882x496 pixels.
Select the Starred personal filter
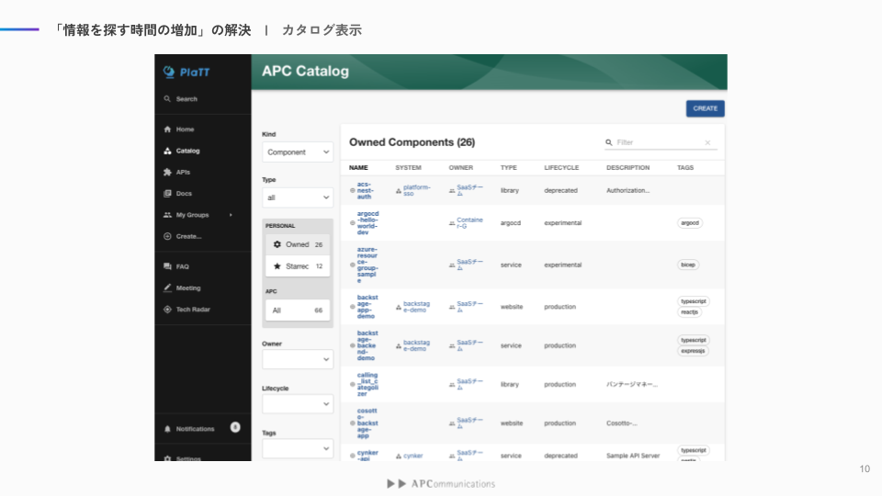(298, 266)
